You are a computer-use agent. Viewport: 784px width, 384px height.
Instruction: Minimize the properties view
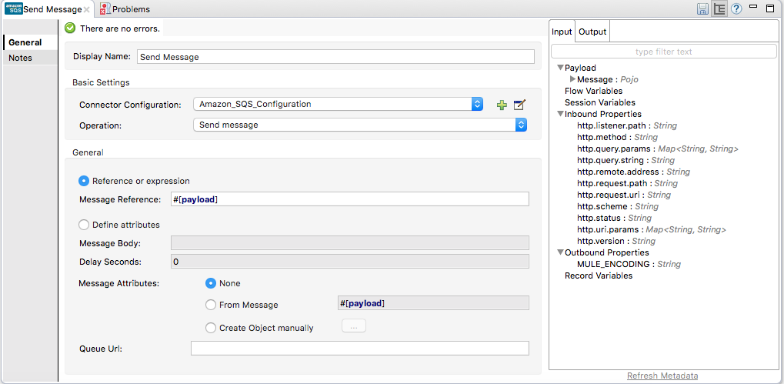click(x=753, y=7)
